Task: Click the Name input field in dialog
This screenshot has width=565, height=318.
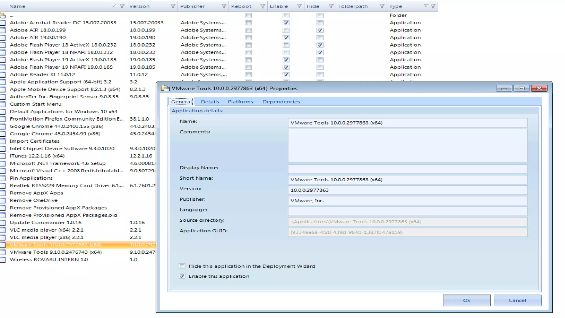Action: click(408, 123)
